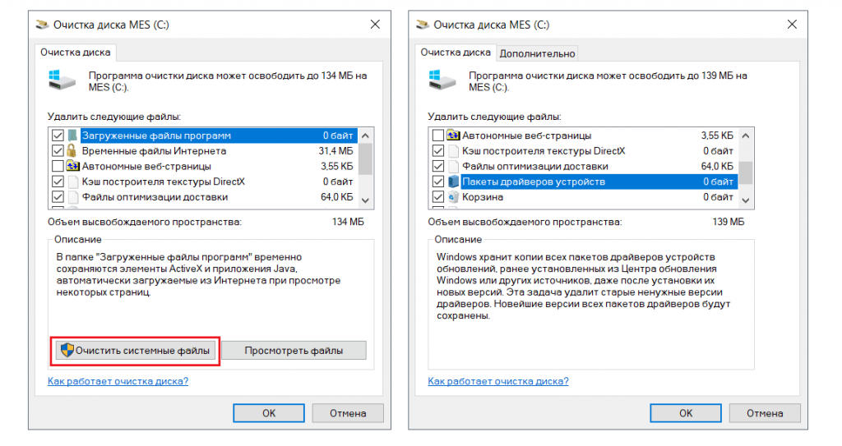
Task: Click the file list scrollbar thumb, left window
Action: tap(366, 159)
